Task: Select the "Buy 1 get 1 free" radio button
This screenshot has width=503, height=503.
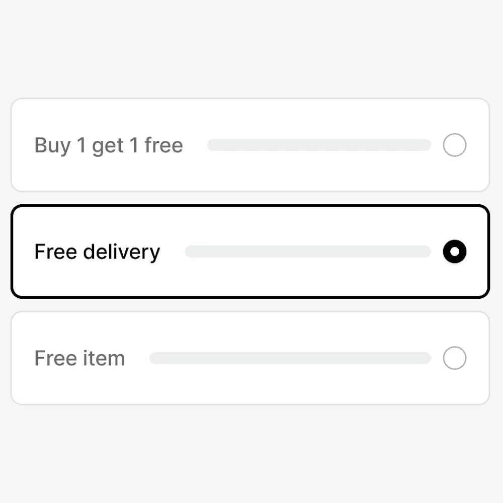Action: (455, 145)
